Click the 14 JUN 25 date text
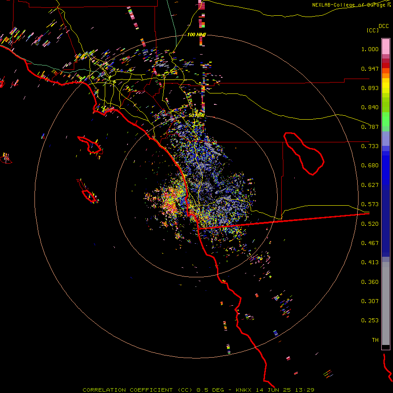 [x=274, y=390]
